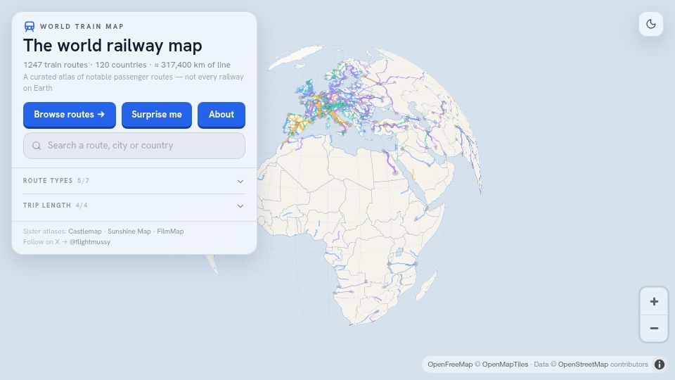Click the Surprise me button
Screen dimensions: 675x380
pyautogui.click(x=157, y=115)
